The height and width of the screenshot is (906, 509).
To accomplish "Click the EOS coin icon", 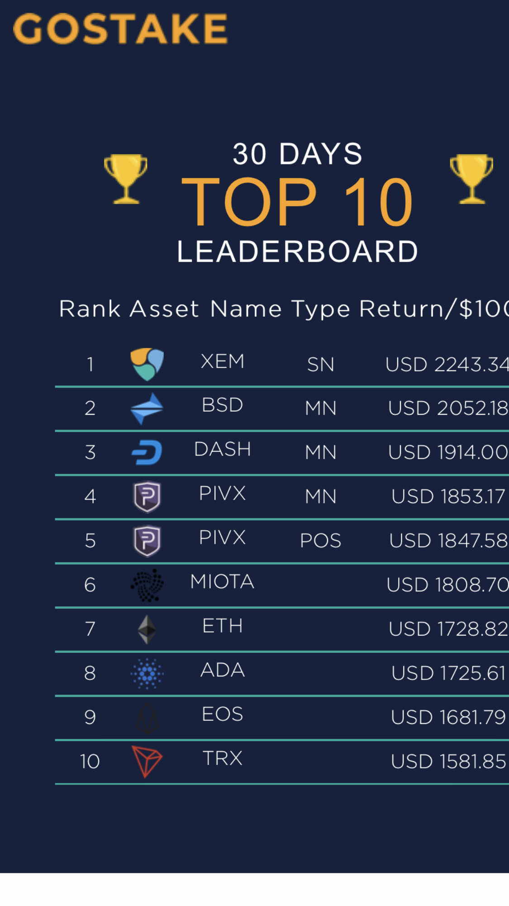I will 147,718.
